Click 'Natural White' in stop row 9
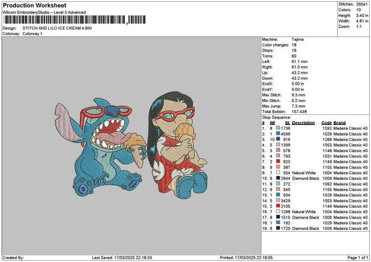 304,173
